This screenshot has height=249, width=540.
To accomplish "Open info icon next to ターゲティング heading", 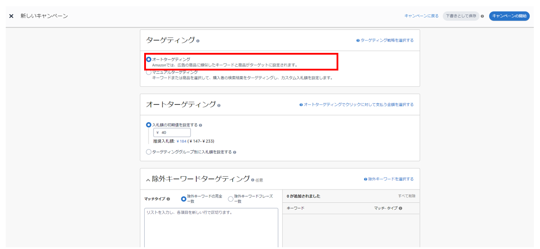I will 198,41.
